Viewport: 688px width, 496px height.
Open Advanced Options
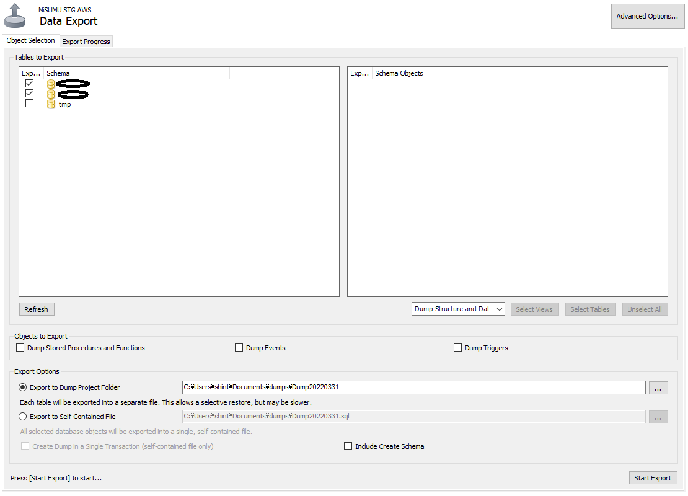point(648,16)
